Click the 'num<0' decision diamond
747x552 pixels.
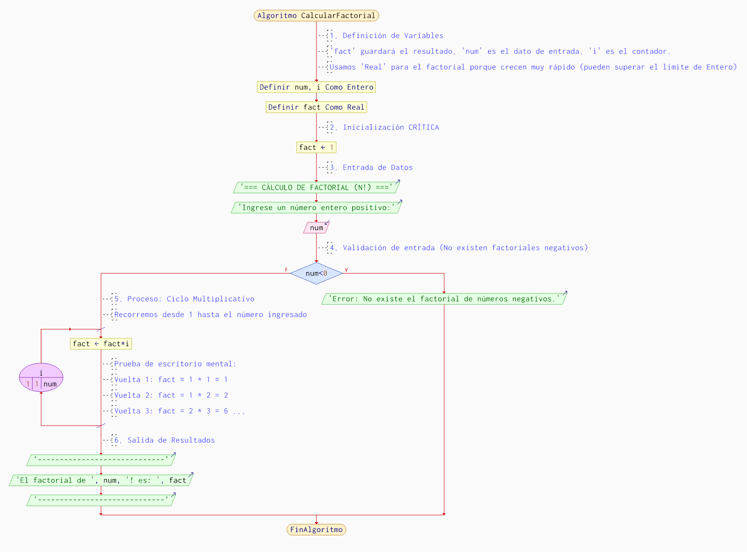point(316,273)
